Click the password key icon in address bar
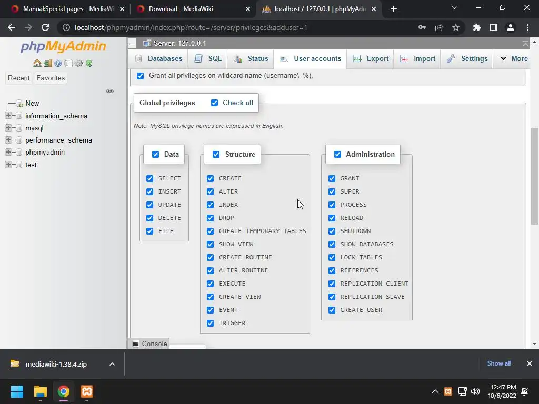This screenshot has width=539, height=404. pyautogui.click(x=422, y=27)
